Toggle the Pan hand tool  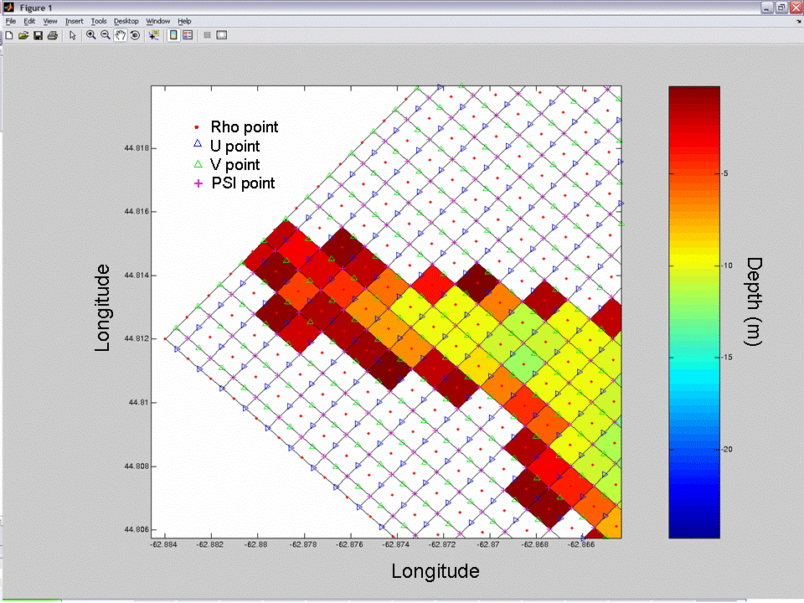120,35
